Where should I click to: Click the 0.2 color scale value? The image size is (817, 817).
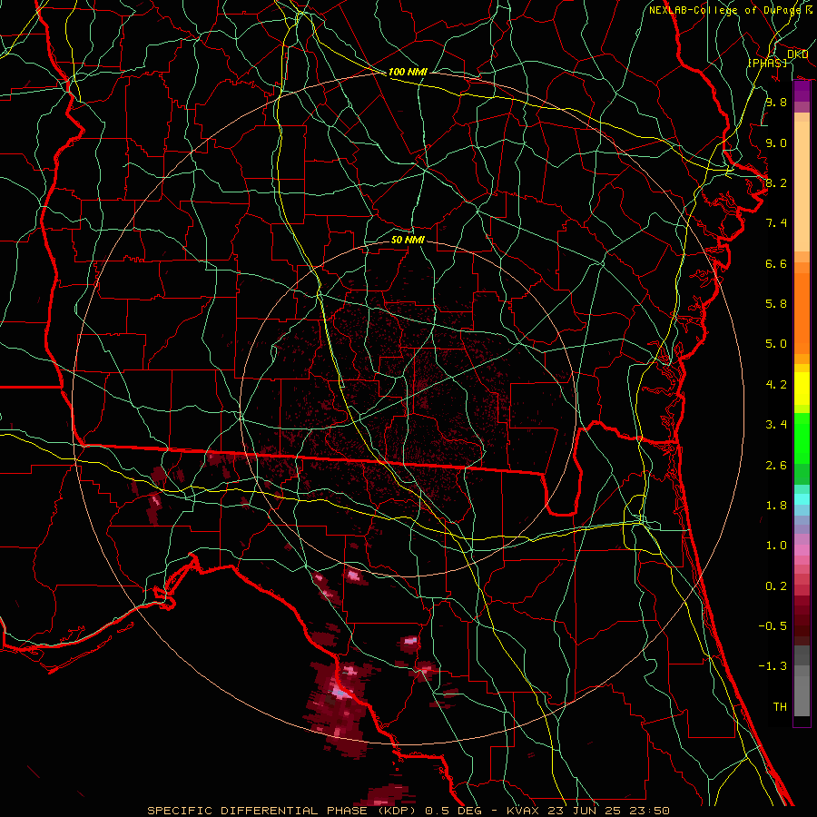pyautogui.click(x=776, y=586)
